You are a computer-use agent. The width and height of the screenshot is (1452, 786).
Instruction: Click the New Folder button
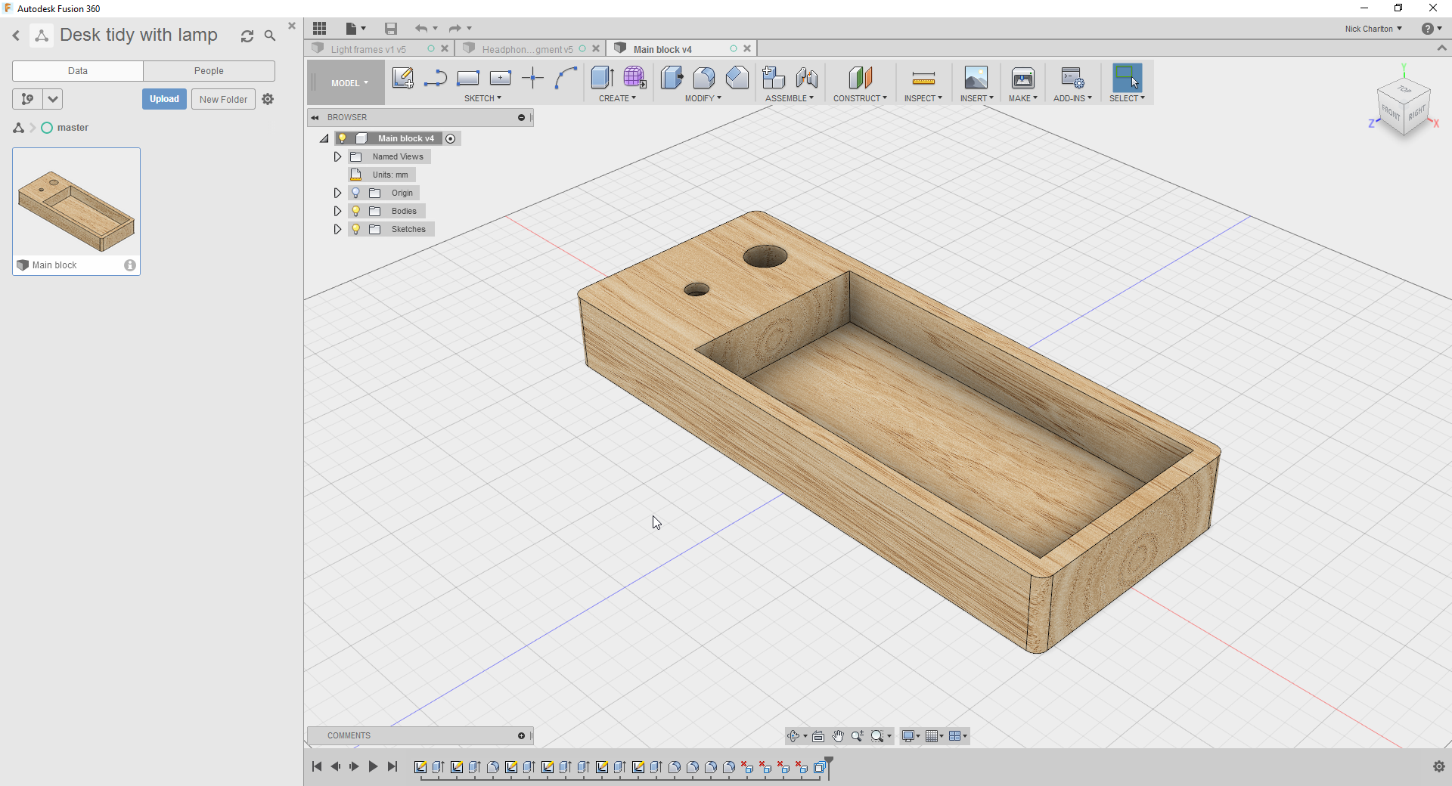pos(223,99)
